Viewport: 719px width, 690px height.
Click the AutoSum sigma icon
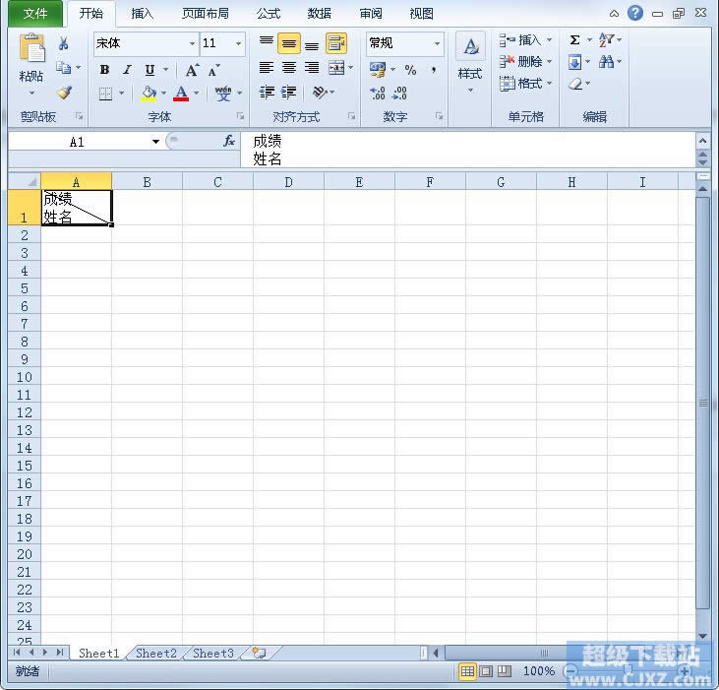(x=575, y=40)
